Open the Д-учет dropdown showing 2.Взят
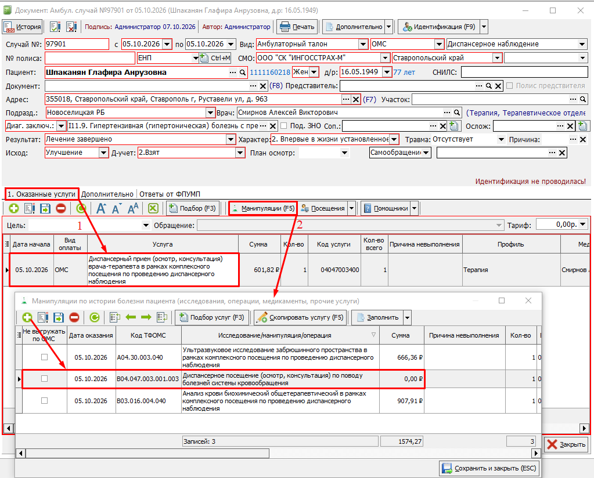Screen dimensions: 594x478 (240, 153)
